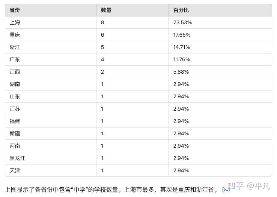Click the 11.76% cell
This screenshot has width=277, height=197.
coord(182,59)
